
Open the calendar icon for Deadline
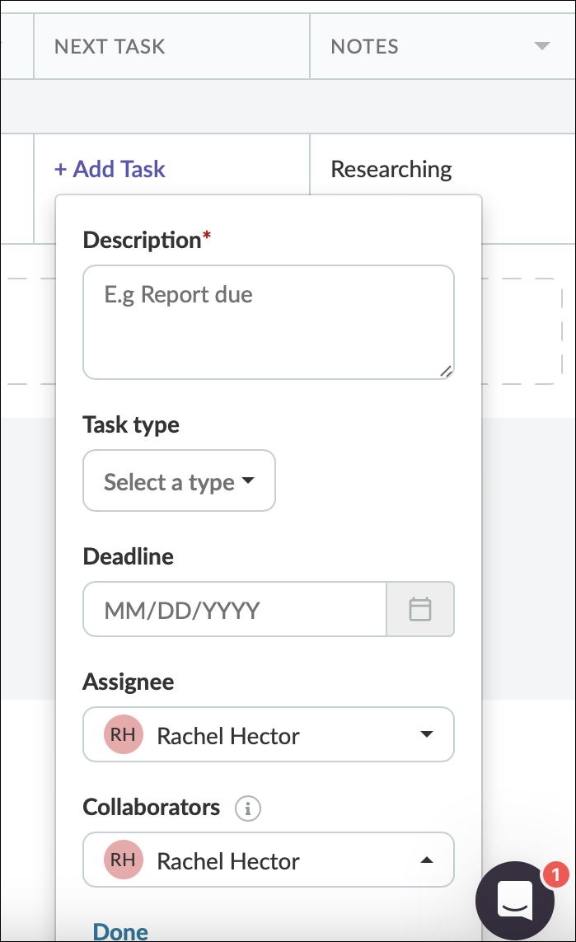point(420,609)
